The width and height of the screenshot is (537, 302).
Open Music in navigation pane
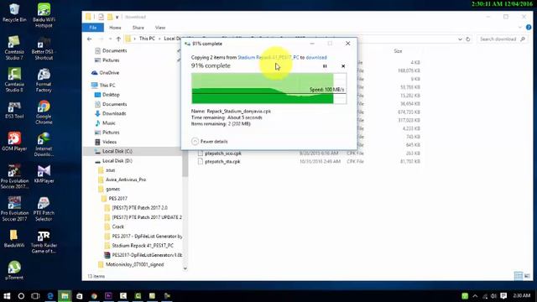tap(105, 123)
